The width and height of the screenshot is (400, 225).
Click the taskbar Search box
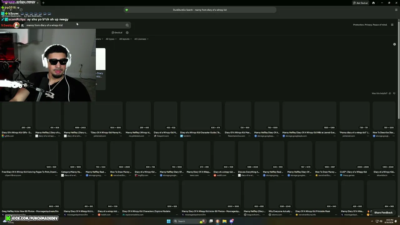(x=190, y=221)
